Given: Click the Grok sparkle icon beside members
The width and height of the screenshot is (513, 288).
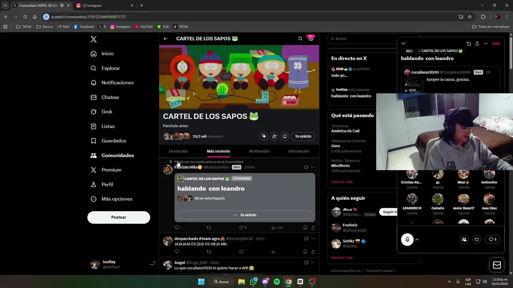Looking at the screenshot, I should tap(264, 136).
